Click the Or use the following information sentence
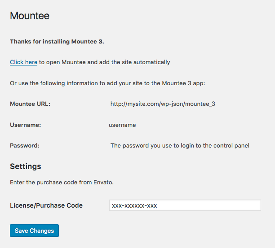The image size is (275, 248). (107, 83)
